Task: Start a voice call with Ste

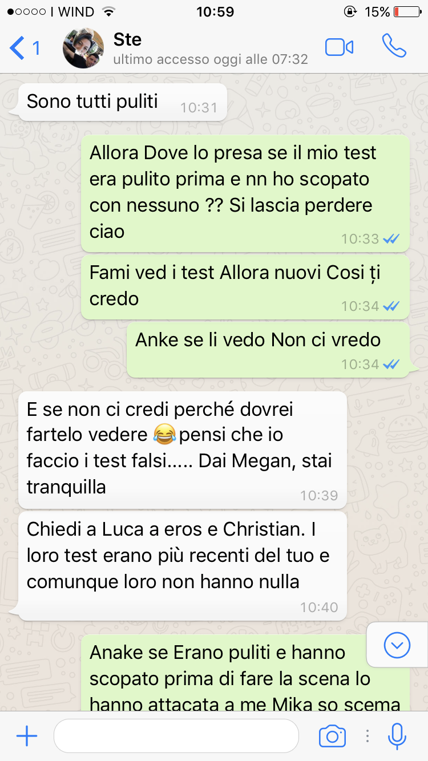Action: point(394,46)
